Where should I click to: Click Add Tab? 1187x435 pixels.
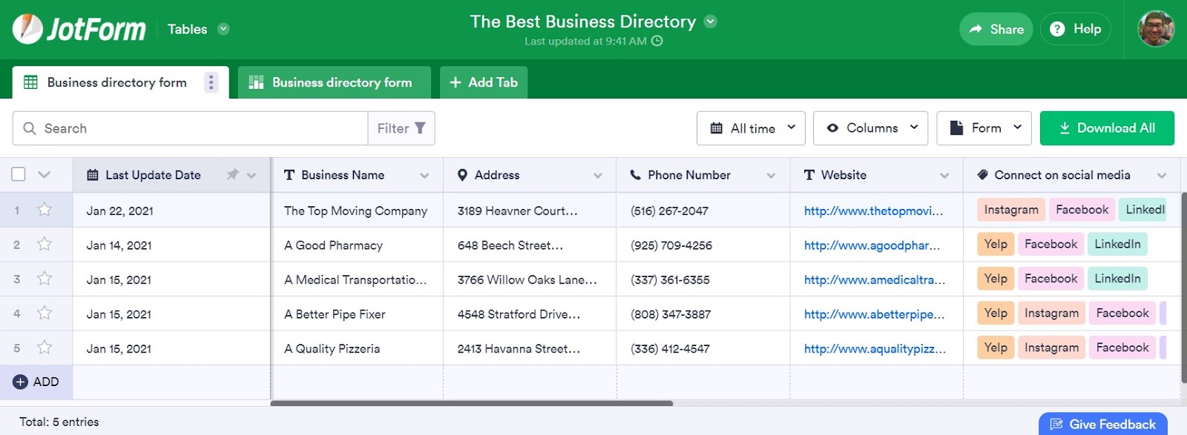484,82
